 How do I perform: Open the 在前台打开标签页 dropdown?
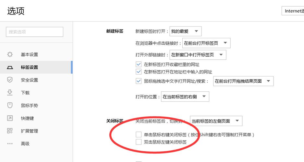[206, 43]
